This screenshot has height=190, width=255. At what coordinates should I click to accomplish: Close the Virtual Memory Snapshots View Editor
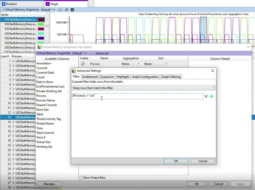point(248,47)
